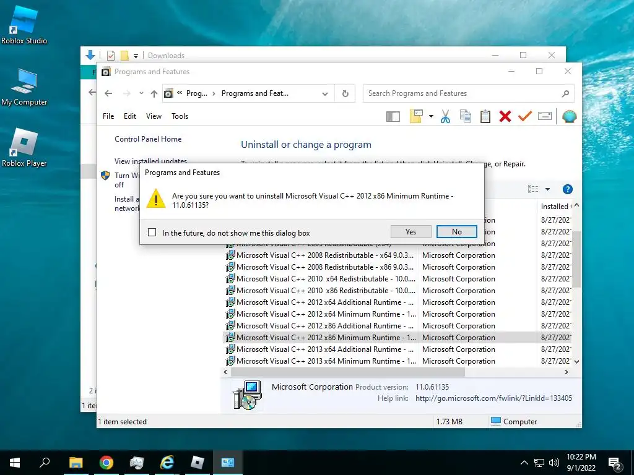Check 'do not show me this dialog box'
Viewport: 634px width, 475px height.
pos(152,233)
